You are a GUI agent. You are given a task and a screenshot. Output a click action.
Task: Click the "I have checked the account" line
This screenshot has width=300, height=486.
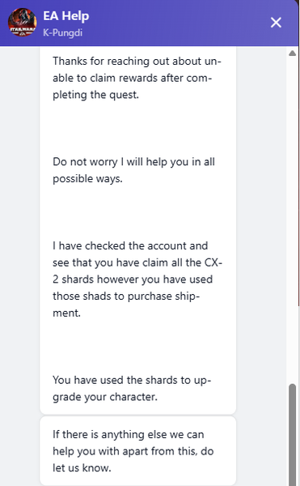tap(130, 245)
